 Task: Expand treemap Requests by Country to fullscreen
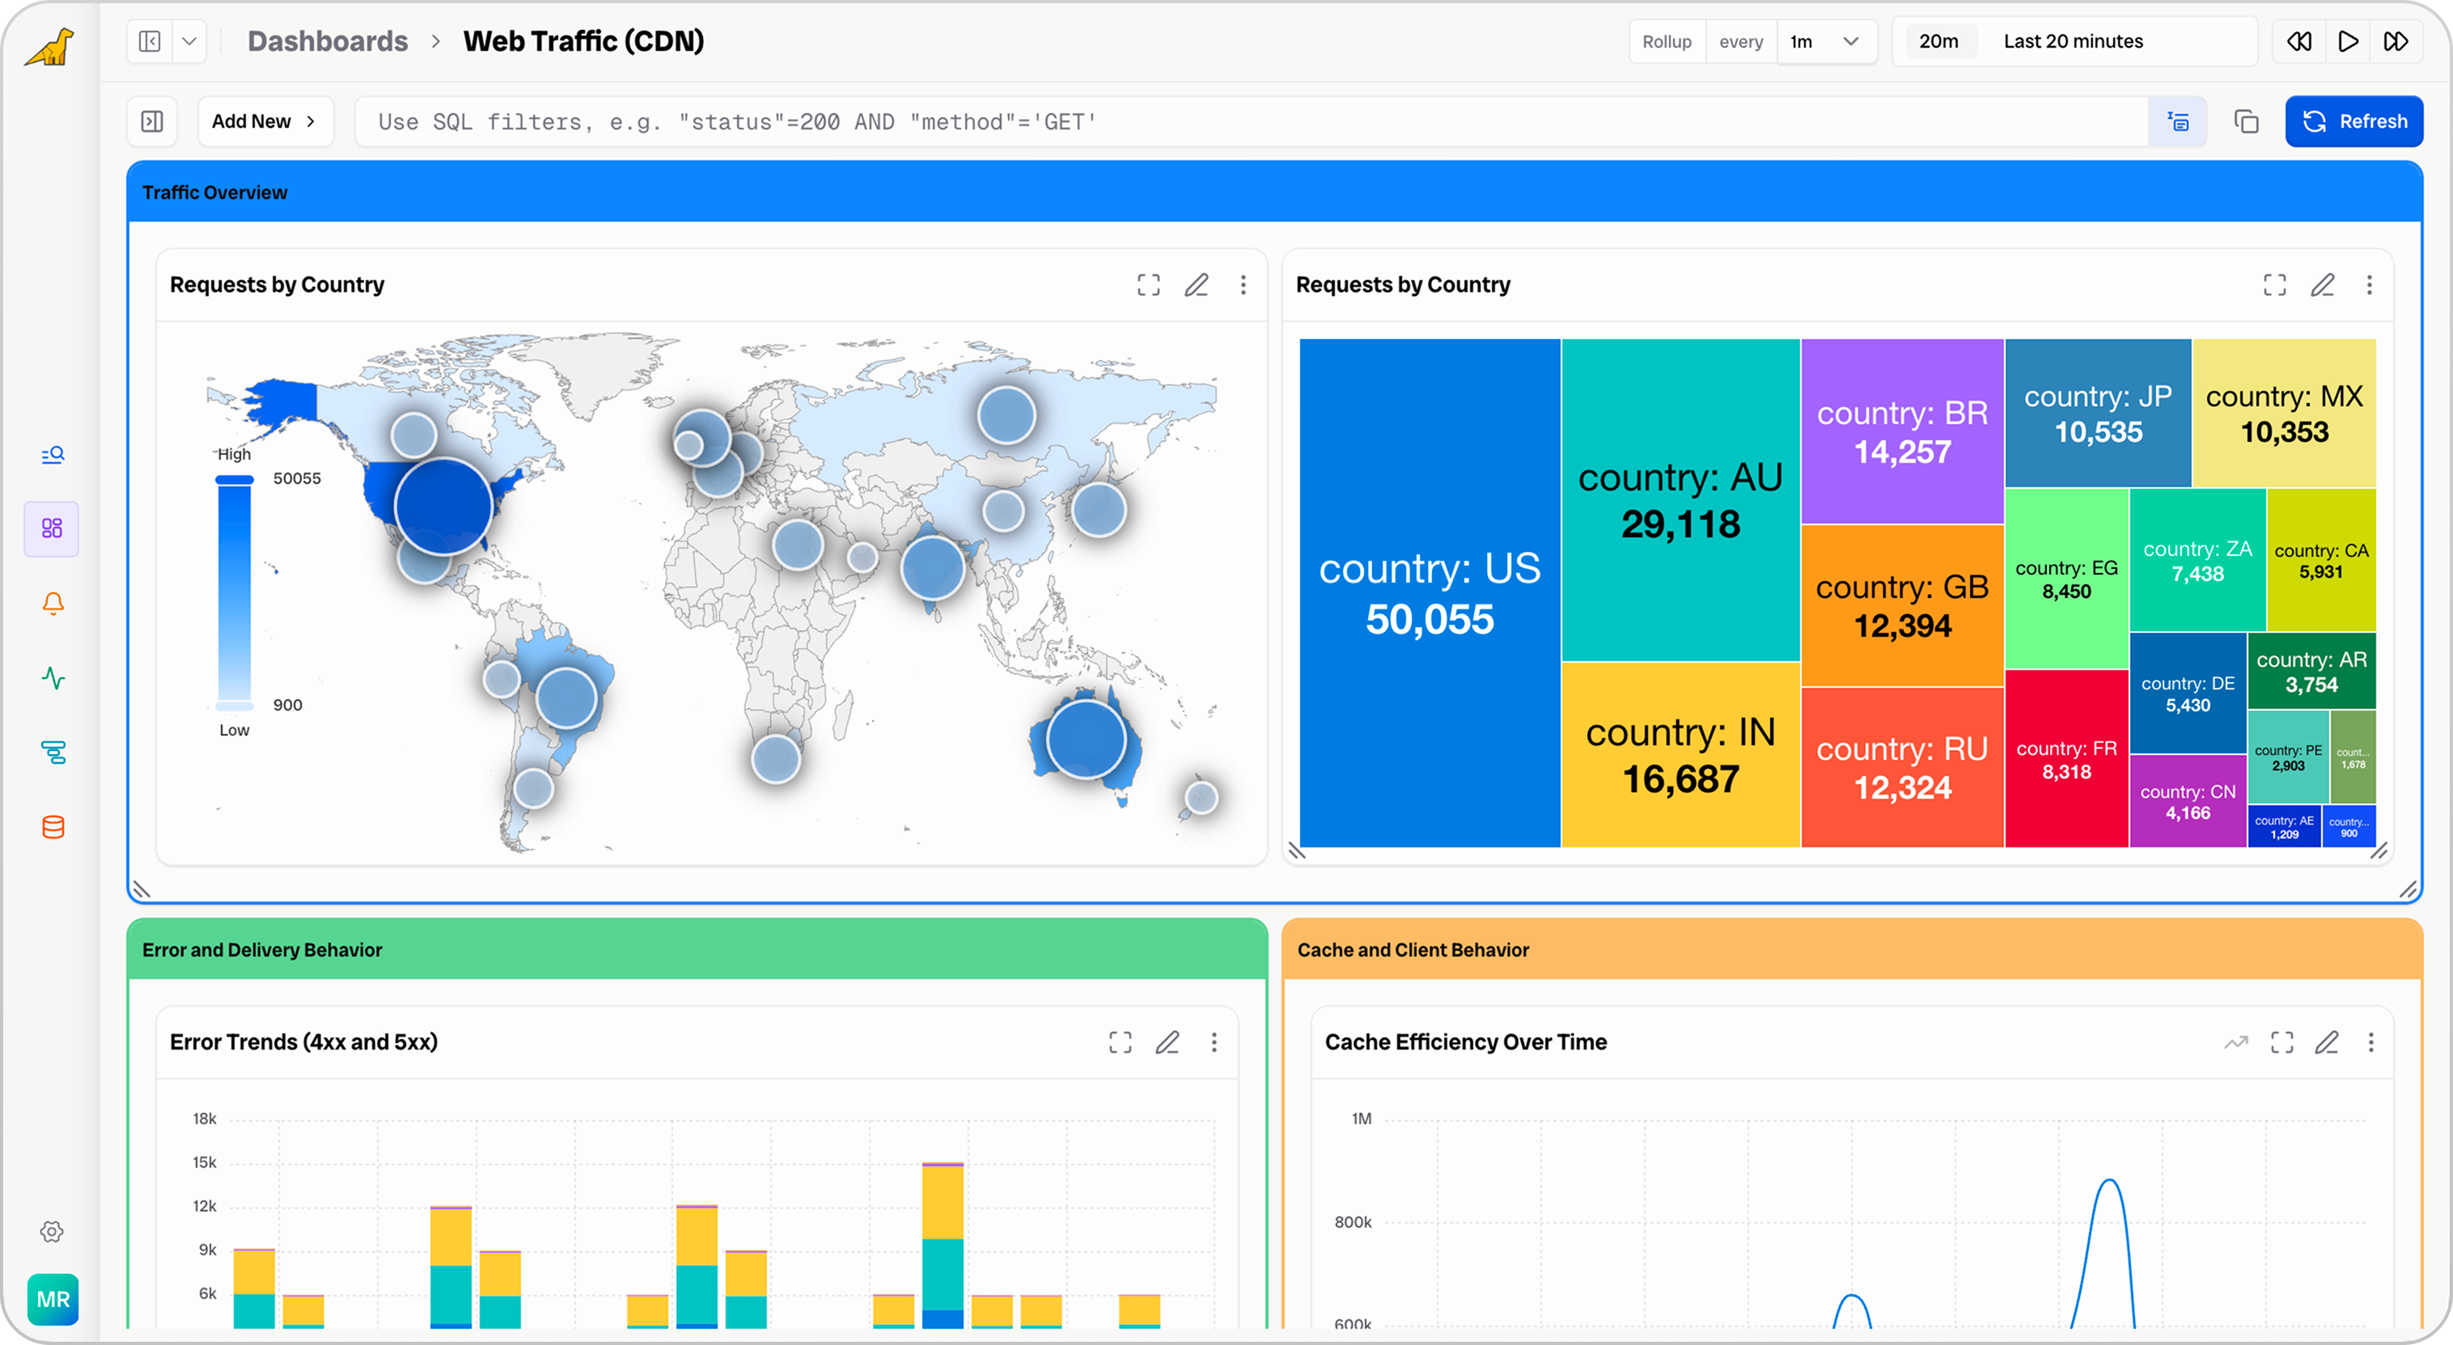(2274, 285)
